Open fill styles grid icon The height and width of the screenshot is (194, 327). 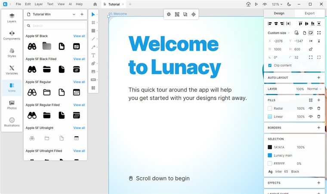[311, 100]
